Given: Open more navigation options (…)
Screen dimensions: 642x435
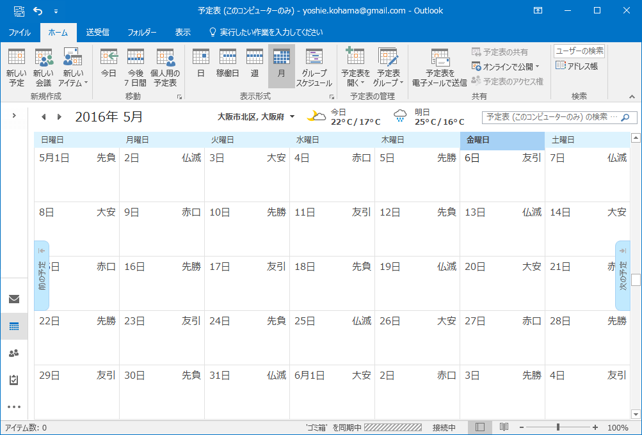Looking at the screenshot, I should pos(14,407).
